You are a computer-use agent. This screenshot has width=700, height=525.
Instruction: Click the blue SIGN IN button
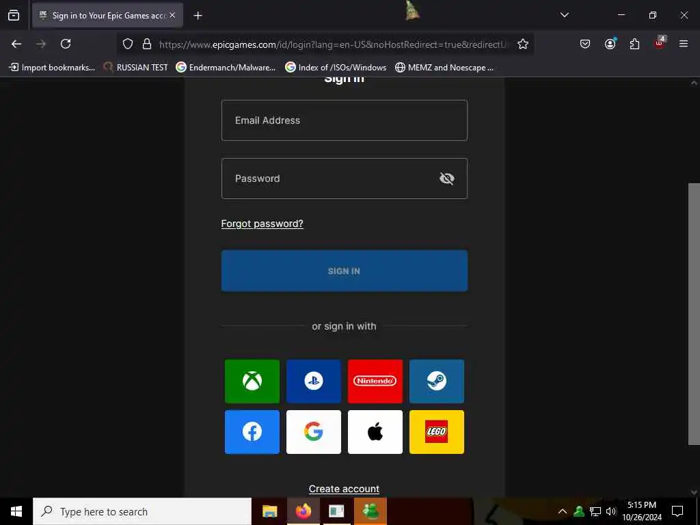click(x=345, y=271)
